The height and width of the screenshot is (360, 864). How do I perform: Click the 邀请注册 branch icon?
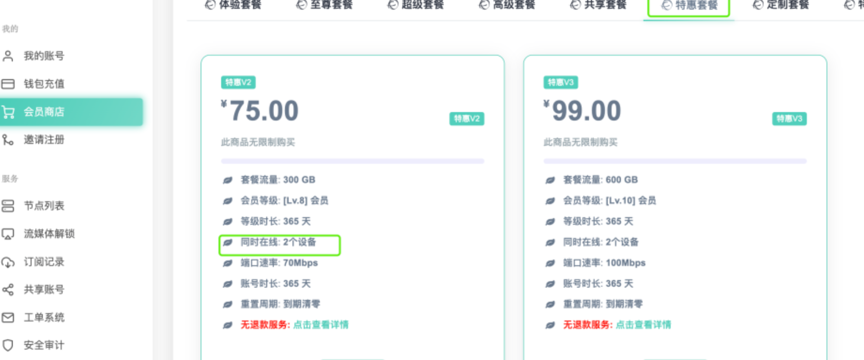(8, 140)
